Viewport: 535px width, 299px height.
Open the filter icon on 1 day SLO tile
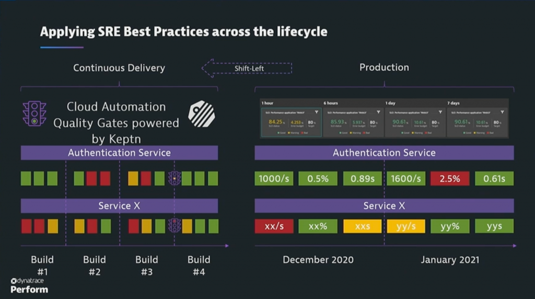(440, 112)
